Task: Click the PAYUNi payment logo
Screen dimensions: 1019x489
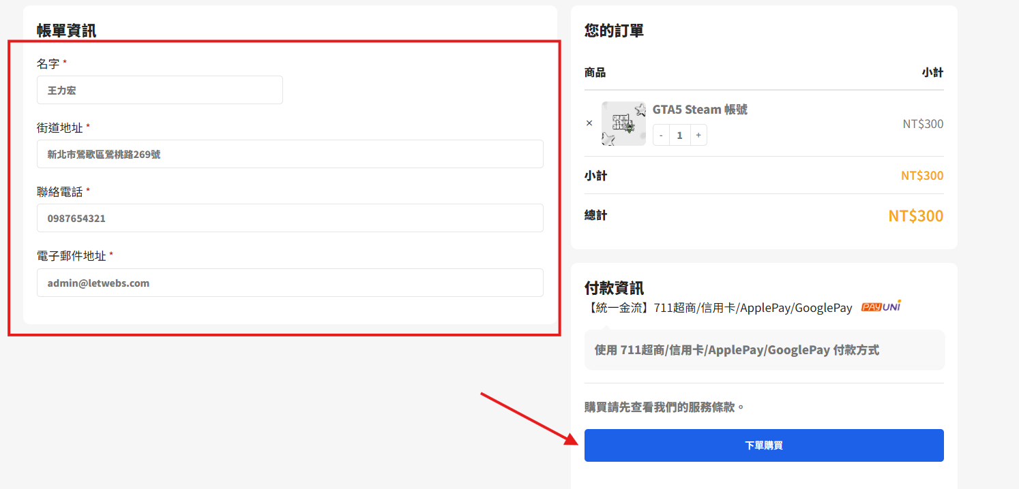Action: tap(881, 307)
